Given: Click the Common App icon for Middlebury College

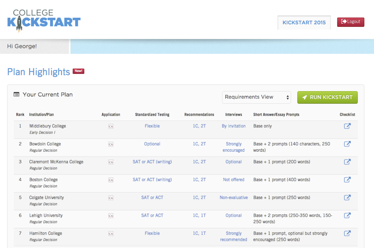Looking at the screenshot, I should [111, 126].
